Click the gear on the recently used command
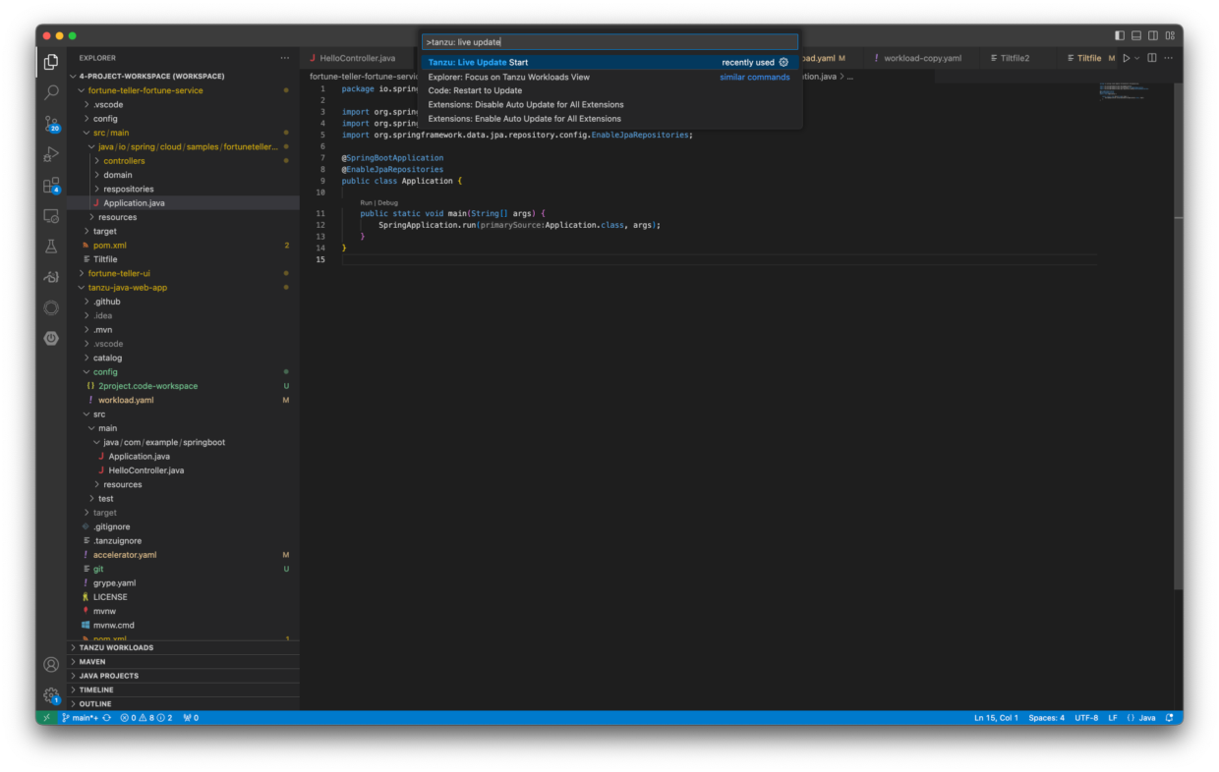This screenshot has height=772, width=1219. click(784, 62)
